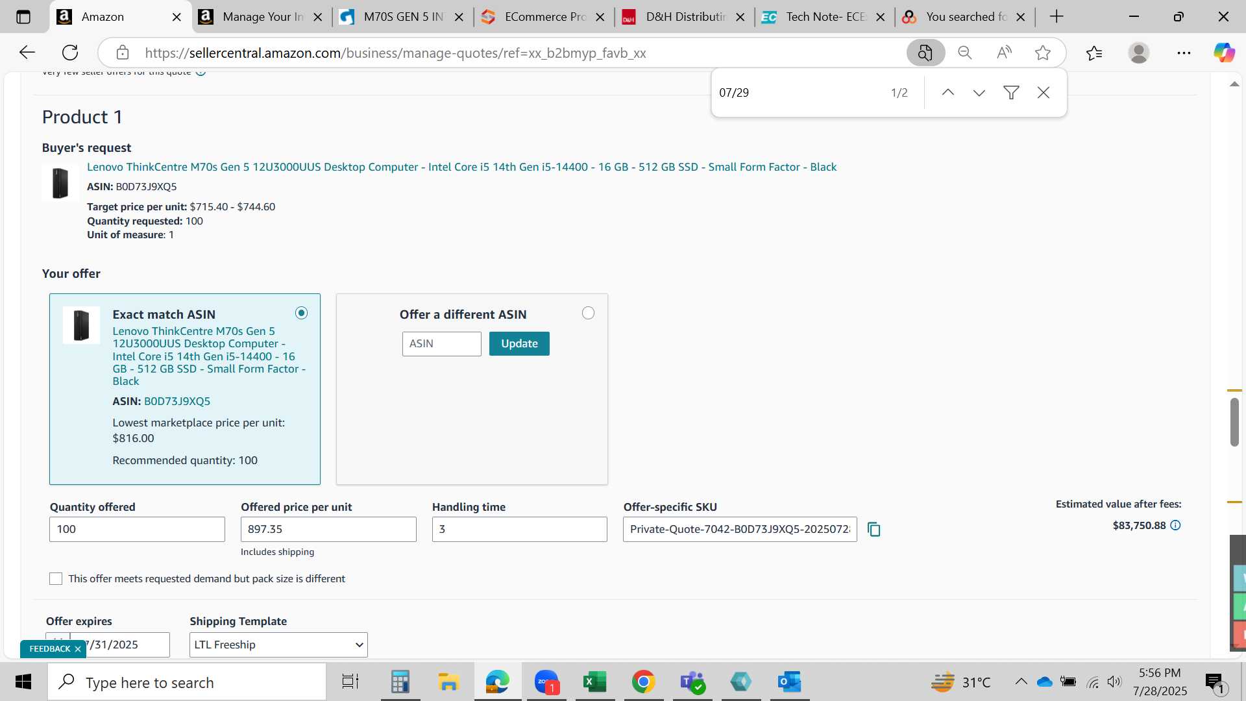Switch to the Manage Your Inventory tab
Screen dimensions: 1246x701
(263, 17)
